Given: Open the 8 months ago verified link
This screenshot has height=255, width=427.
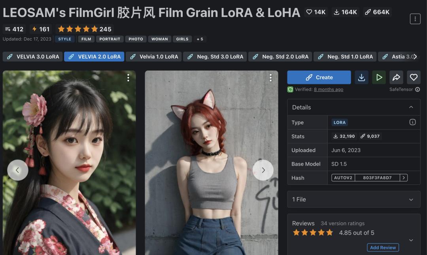Looking at the screenshot, I should (329, 89).
